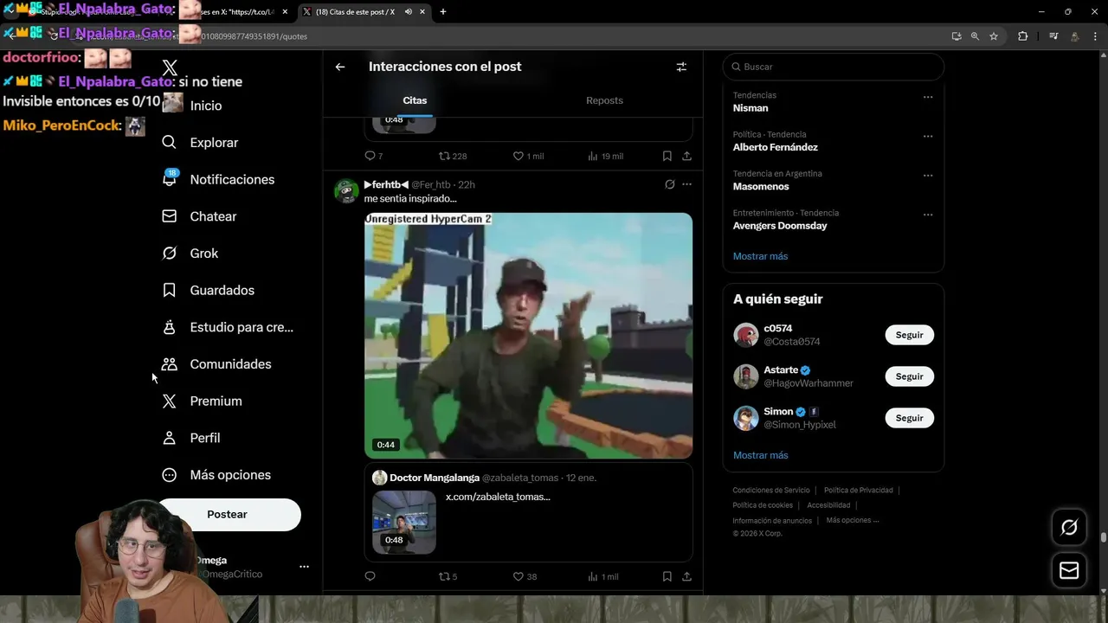Open the Avengers Doomsday trend
Screen dimensions: 1108x623
[780, 226]
